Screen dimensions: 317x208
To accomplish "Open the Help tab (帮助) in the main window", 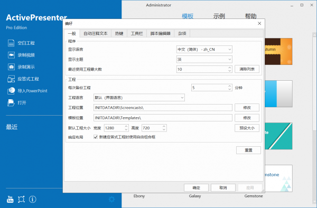I will 250,16.
